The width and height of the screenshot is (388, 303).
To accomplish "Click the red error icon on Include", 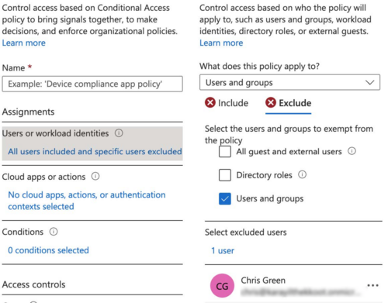I will [x=210, y=102].
